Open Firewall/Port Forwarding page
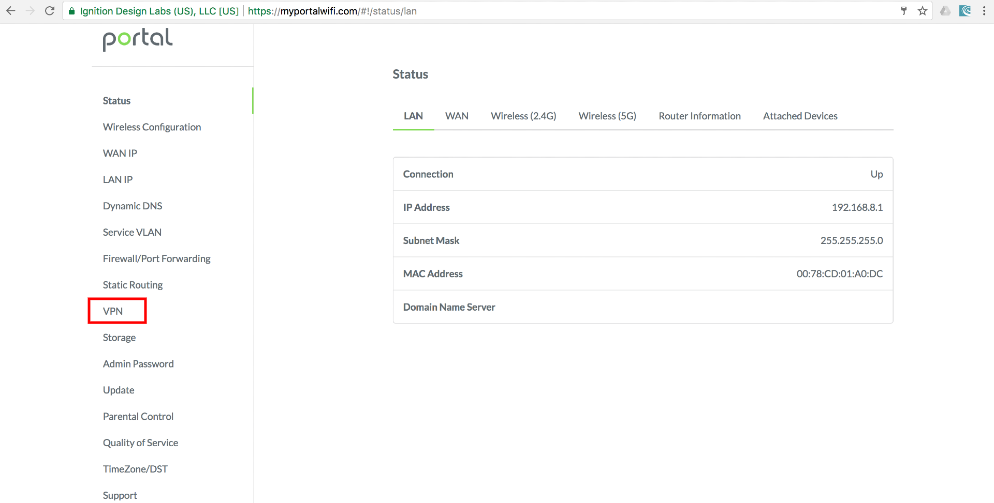 point(156,258)
